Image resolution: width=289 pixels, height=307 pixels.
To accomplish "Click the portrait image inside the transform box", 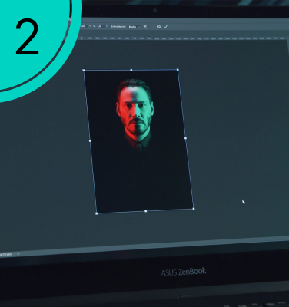I will [x=138, y=140].
